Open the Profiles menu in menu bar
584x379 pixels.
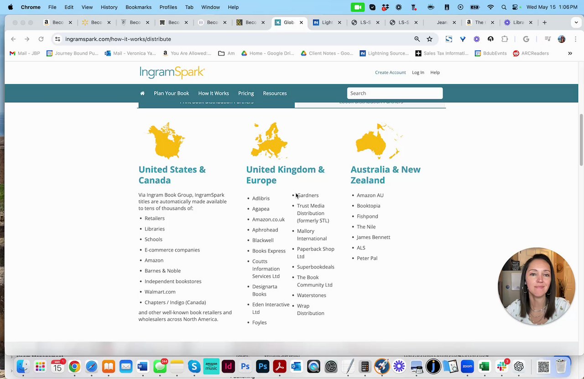coord(168,7)
